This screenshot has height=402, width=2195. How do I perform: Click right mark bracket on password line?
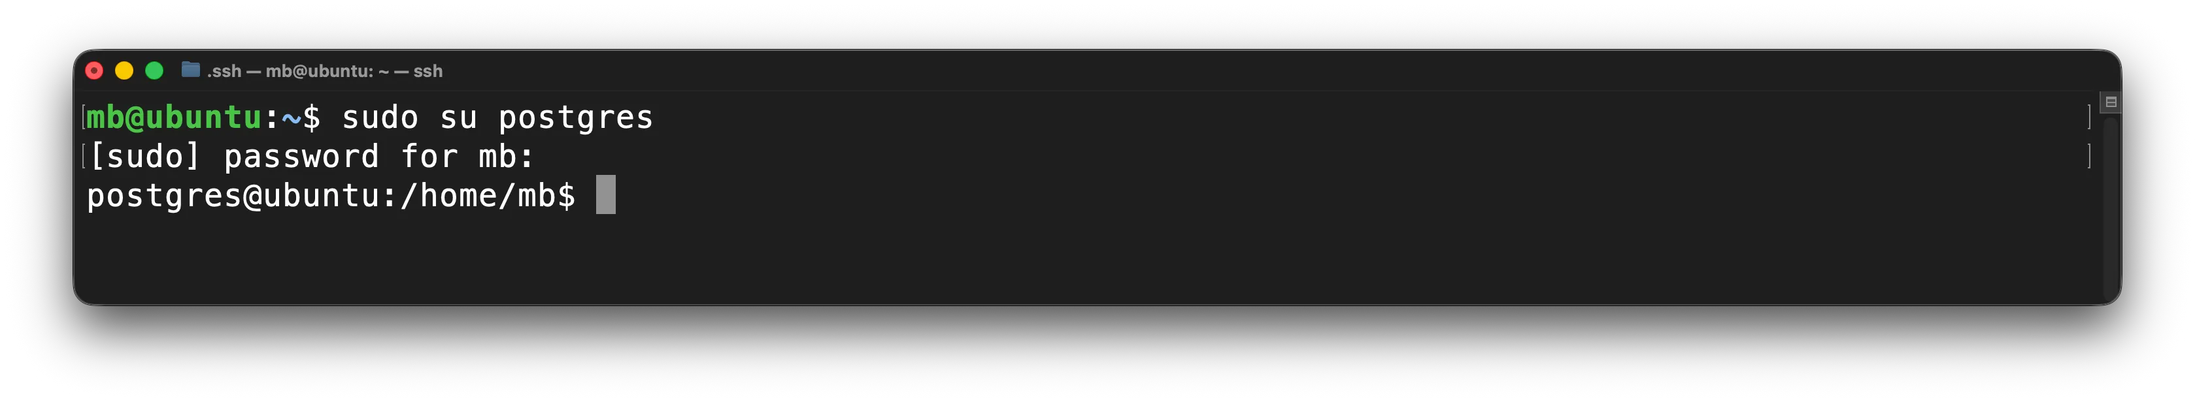(x=2089, y=157)
